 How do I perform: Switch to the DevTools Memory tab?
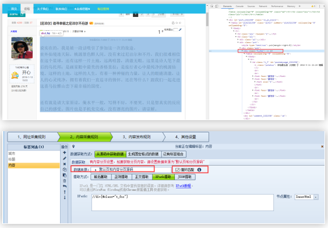291,6
